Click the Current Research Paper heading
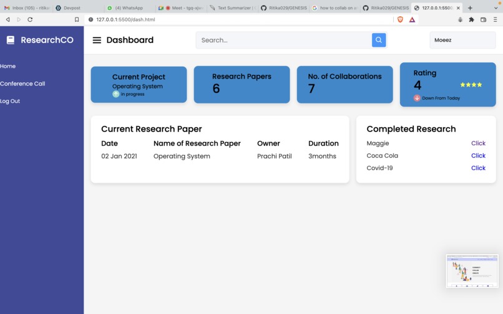This screenshot has width=503, height=314. click(152, 129)
